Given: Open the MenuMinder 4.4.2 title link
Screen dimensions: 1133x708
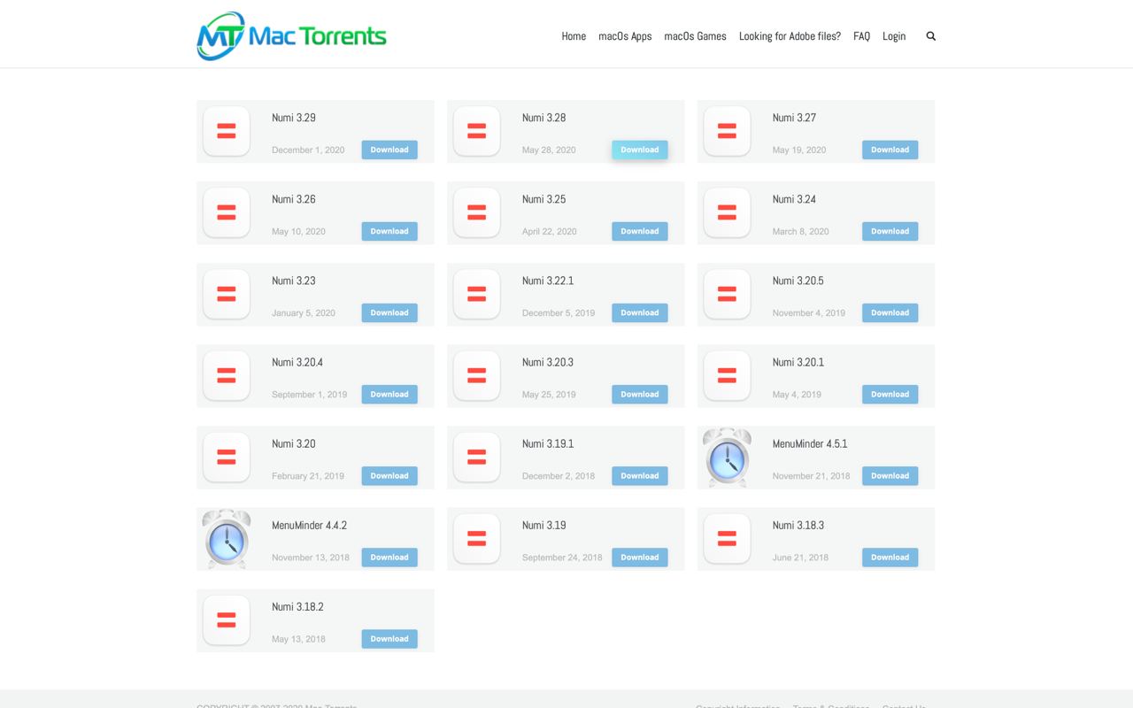Looking at the screenshot, I should tap(310, 525).
